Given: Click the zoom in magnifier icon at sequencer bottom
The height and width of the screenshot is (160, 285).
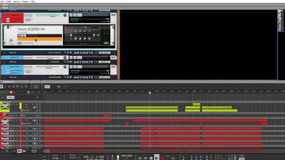Looking at the screenshot, I should (x=7, y=151).
